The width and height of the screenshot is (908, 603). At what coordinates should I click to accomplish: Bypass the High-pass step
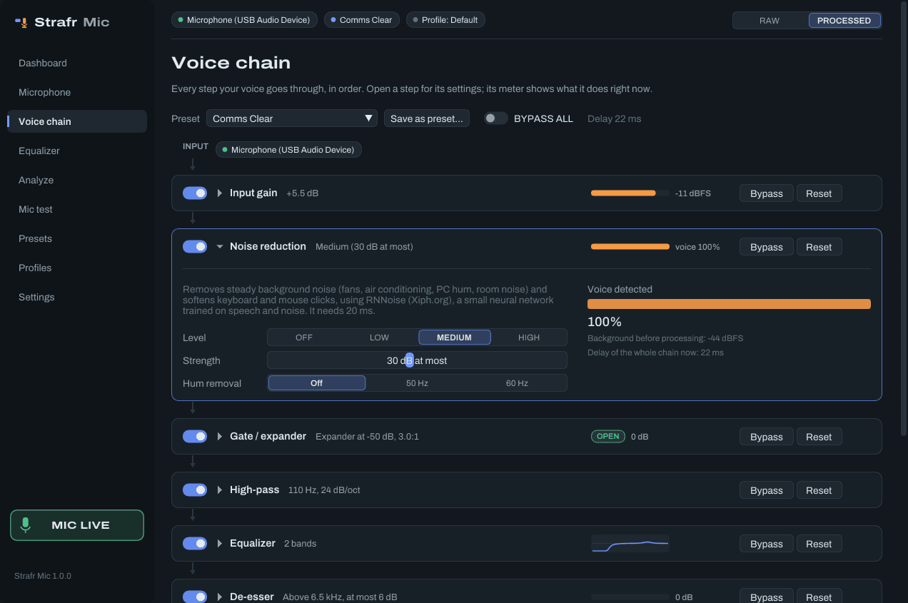coord(767,490)
